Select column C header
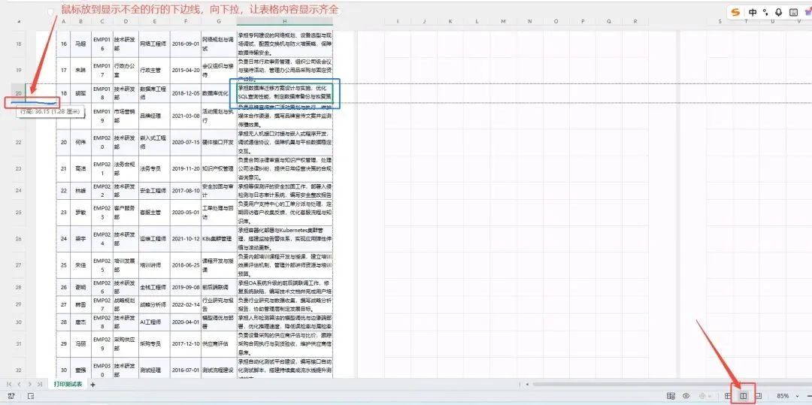 pyautogui.click(x=102, y=21)
